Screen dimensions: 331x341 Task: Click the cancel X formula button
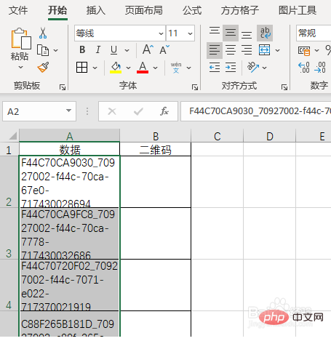[x=112, y=111]
